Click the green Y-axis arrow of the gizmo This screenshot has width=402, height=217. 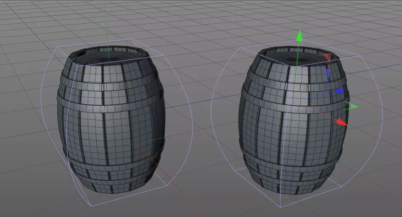[x=299, y=35]
